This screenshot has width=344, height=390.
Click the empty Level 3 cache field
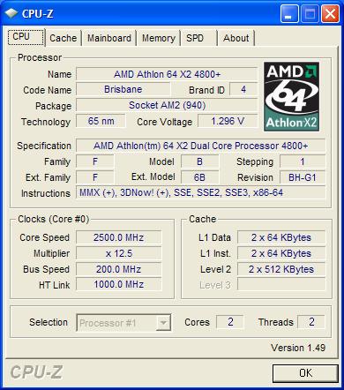[x=281, y=284]
